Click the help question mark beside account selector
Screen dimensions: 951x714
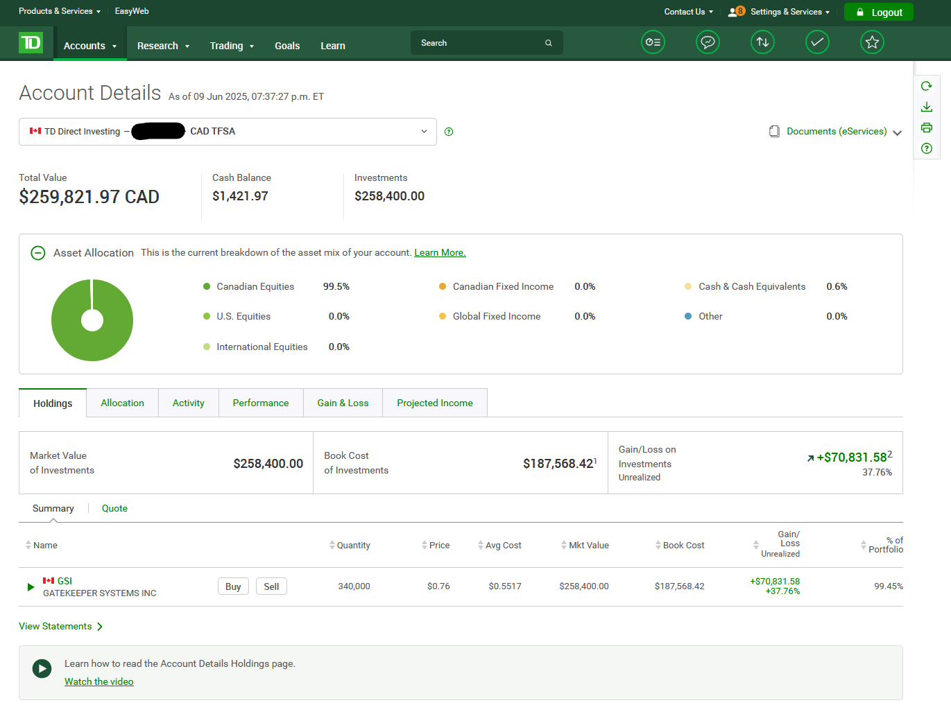[449, 132]
